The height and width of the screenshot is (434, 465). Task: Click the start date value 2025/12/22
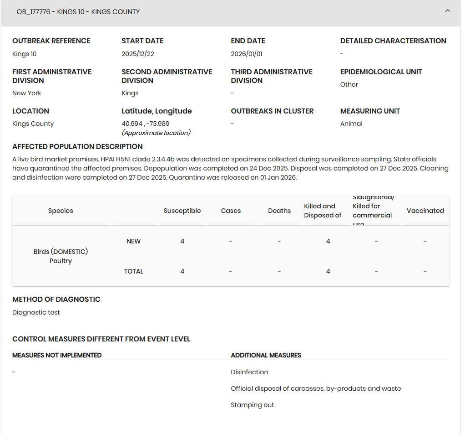point(138,54)
